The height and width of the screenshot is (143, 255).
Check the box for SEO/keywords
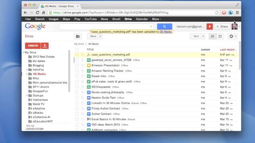point(77,87)
